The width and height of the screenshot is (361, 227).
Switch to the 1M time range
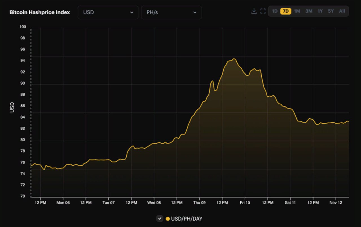tap(297, 11)
